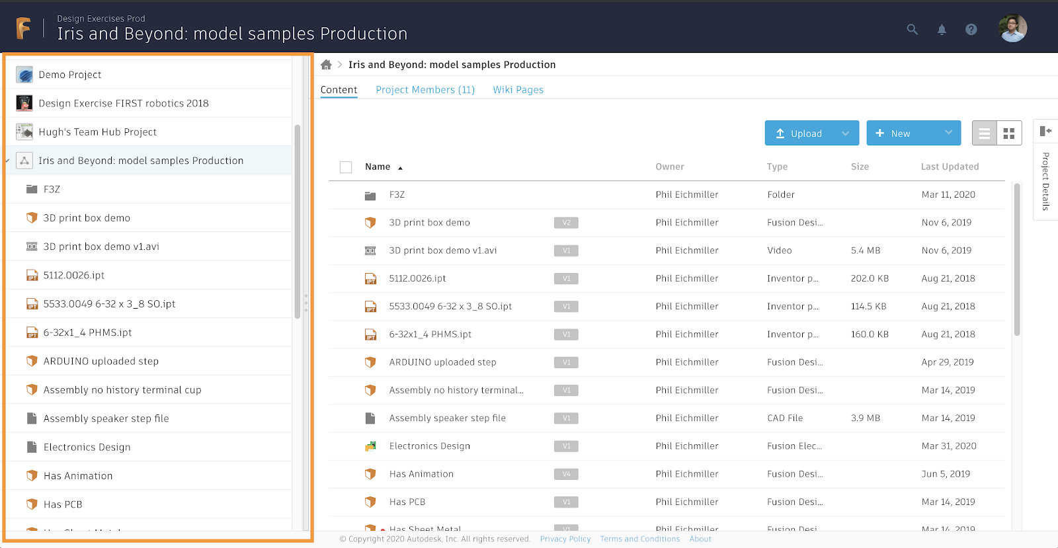Click the 6-32x1_4 PHMS.ipt icon in content table
Image resolution: width=1058 pixels, height=548 pixels.
pos(370,334)
